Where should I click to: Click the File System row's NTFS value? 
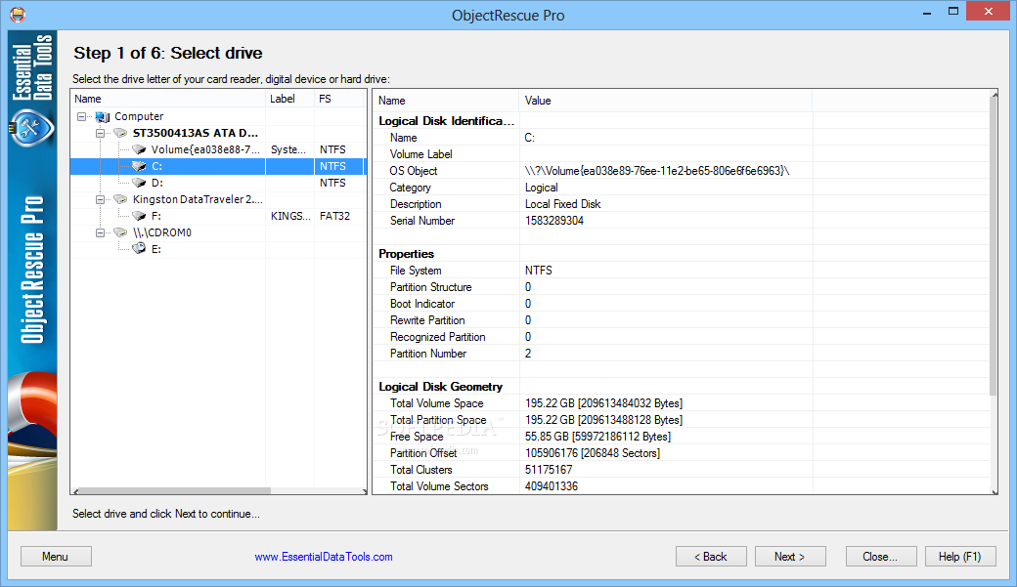pyautogui.click(x=539, y=271)
